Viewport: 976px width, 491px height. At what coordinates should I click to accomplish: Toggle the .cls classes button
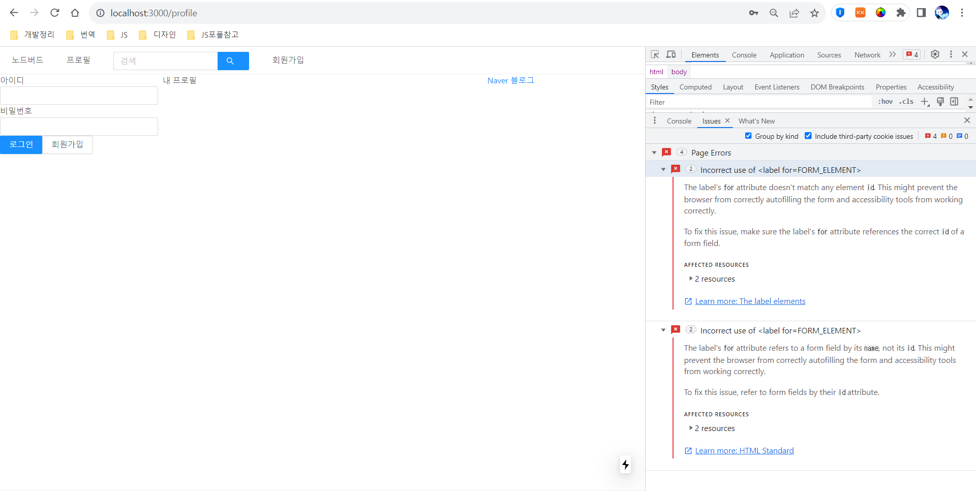tap(906, 102)
